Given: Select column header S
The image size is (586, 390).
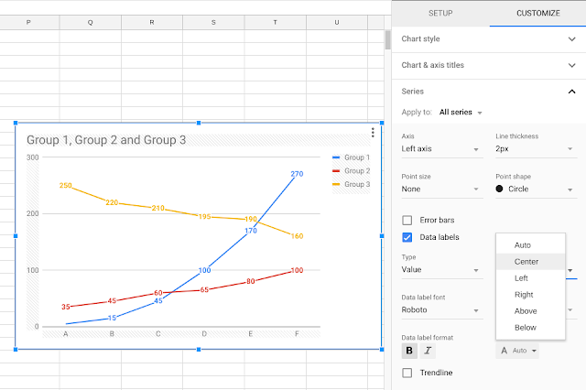Looking at the screenshot, I should (213, 22).
